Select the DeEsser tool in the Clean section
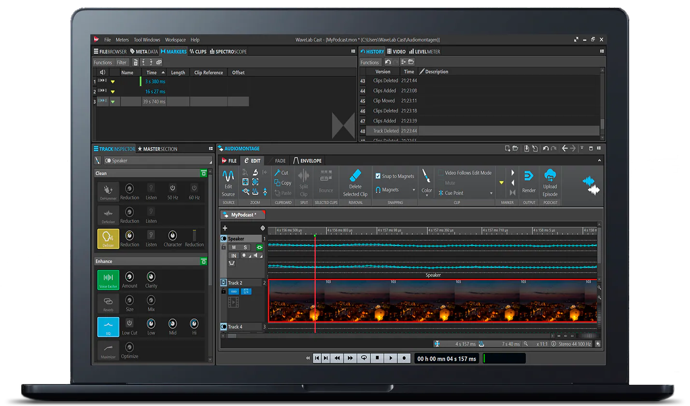Viewport: 690px width, 406px height. [x=108, y=239]
